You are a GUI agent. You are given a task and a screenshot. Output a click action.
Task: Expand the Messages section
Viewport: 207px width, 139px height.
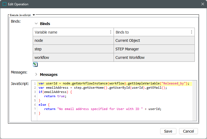tap(36, 75)
